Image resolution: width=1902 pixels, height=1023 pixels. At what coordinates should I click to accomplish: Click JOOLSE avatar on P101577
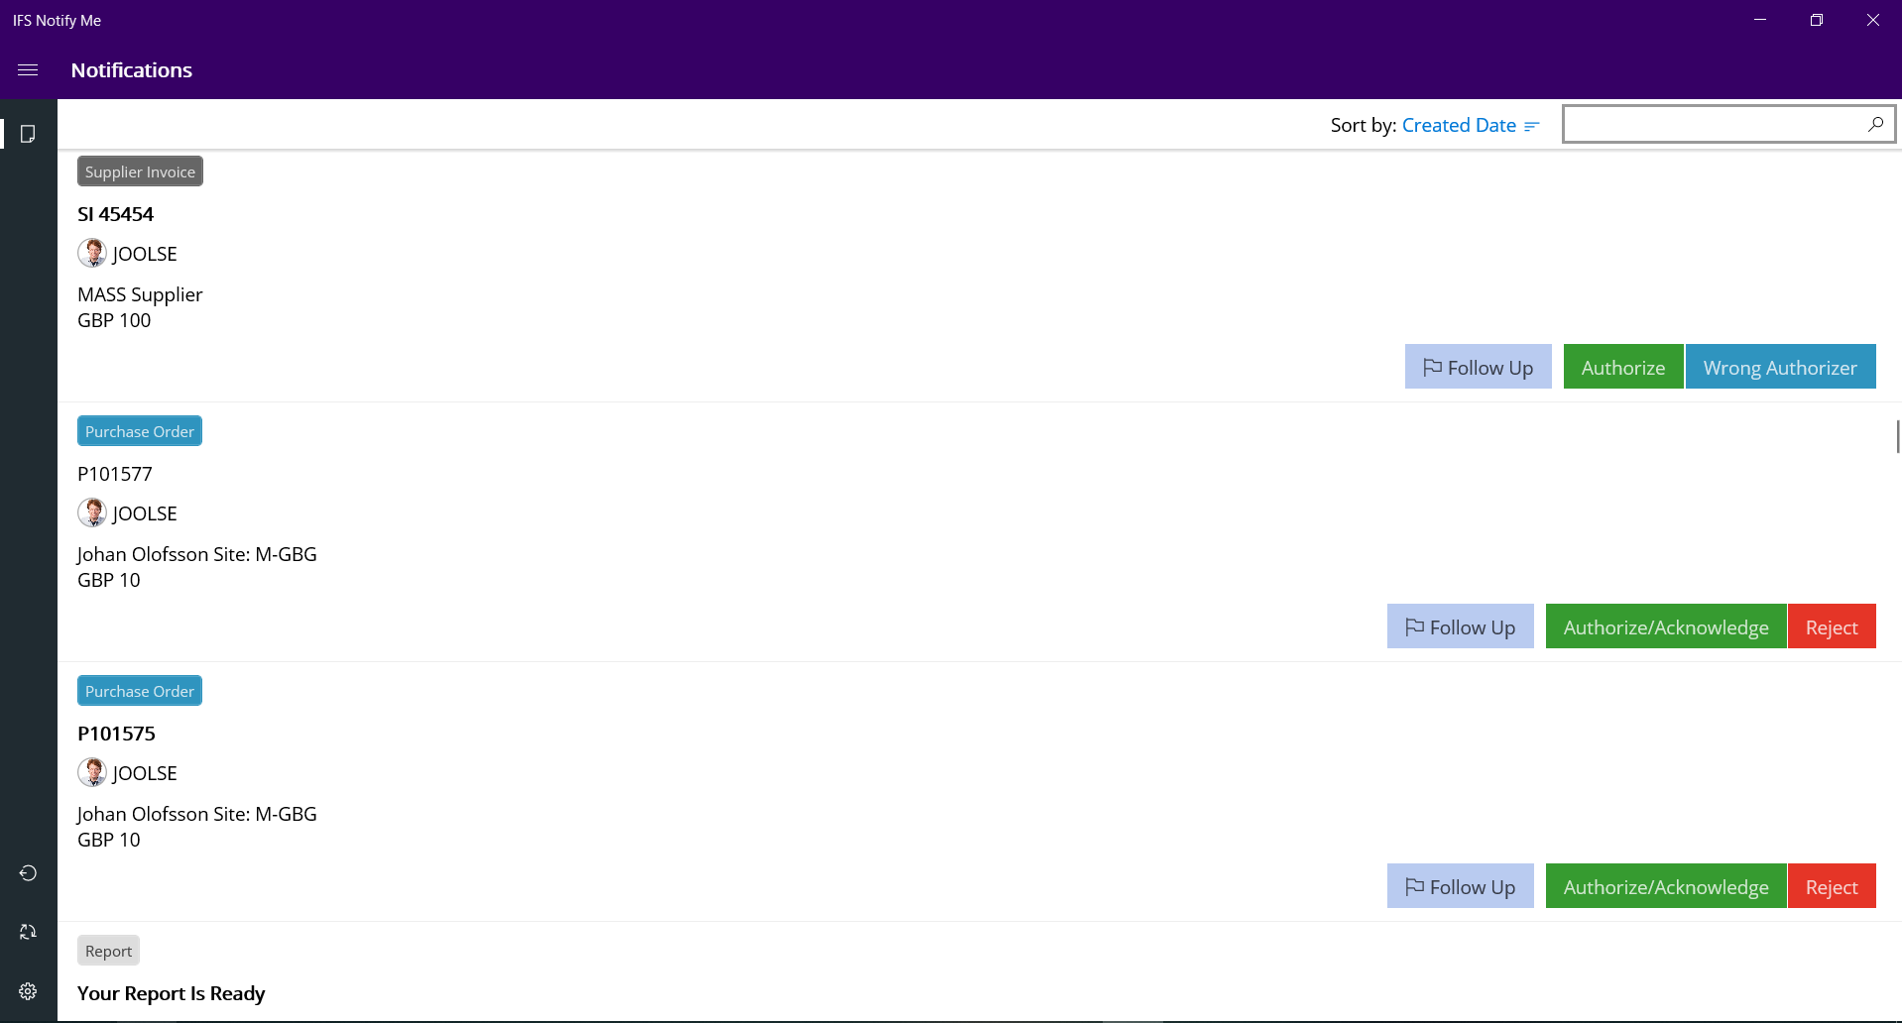tap(92, 512)
